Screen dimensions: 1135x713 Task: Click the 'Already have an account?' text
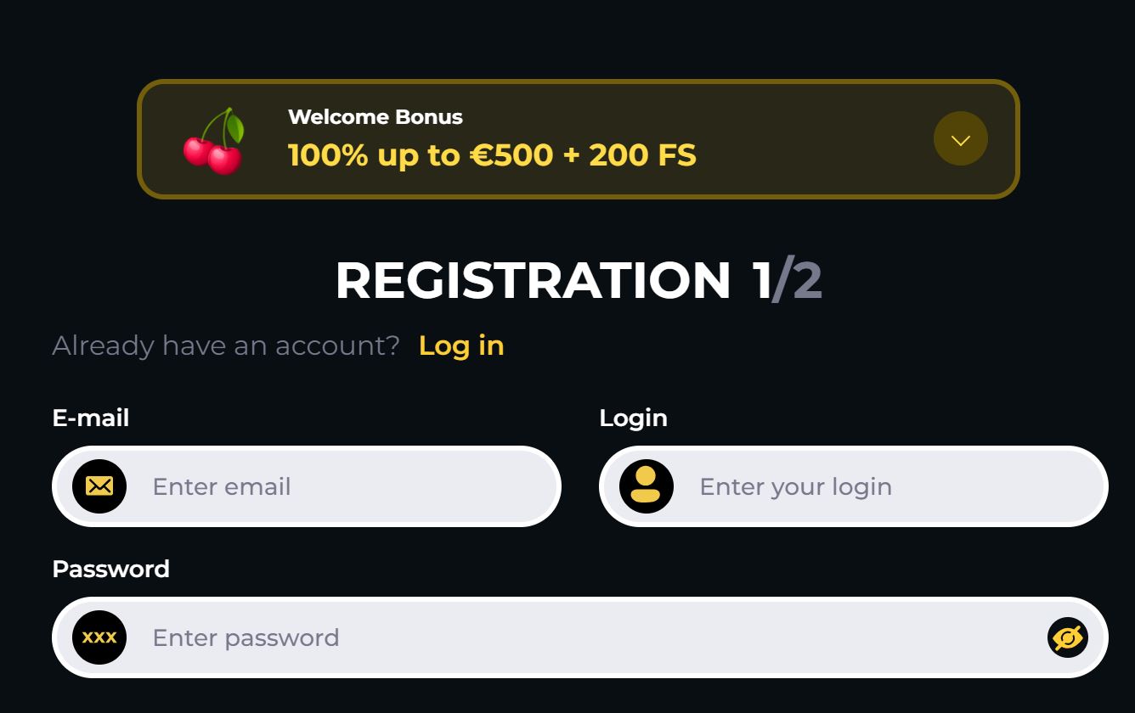tap(225, 345)
